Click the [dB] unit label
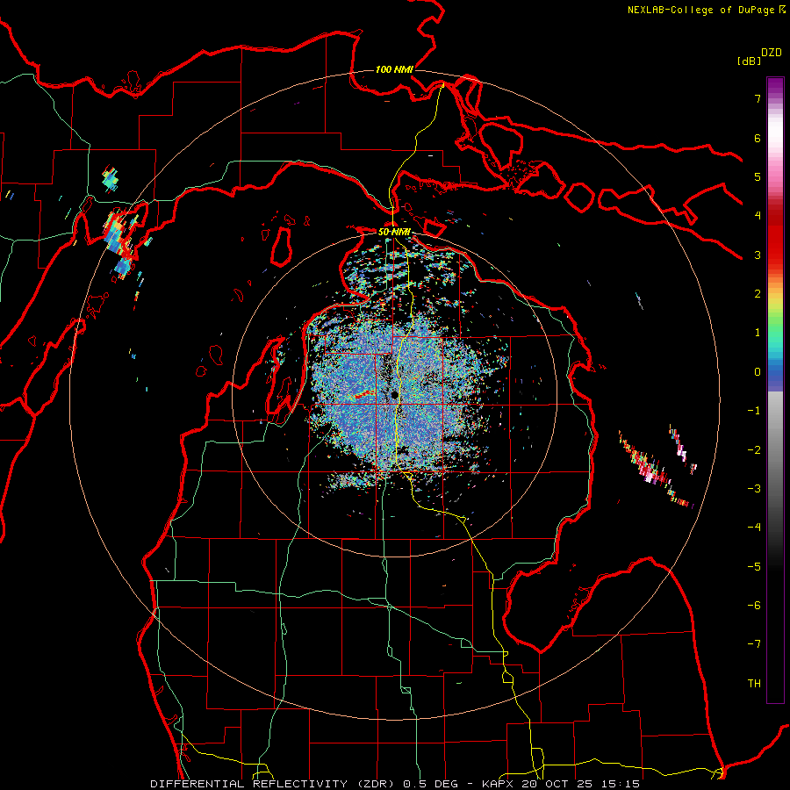The height and width of the screenshot is (790, 790). (x=750, y=61)
